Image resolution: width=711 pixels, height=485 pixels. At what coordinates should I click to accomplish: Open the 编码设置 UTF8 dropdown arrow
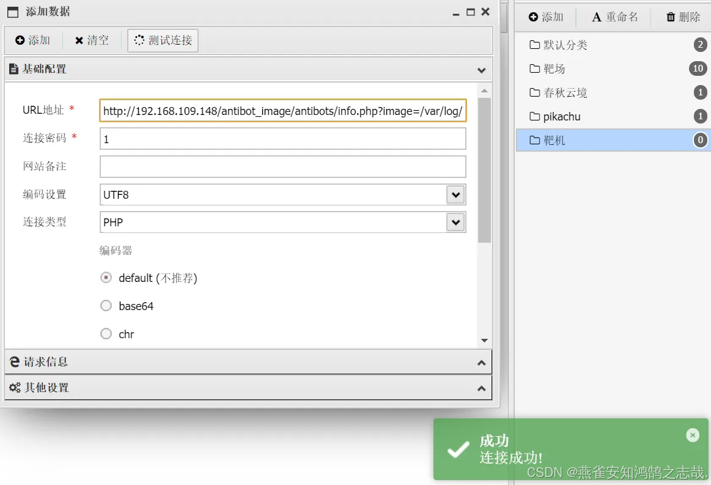[x=455, y=194]
